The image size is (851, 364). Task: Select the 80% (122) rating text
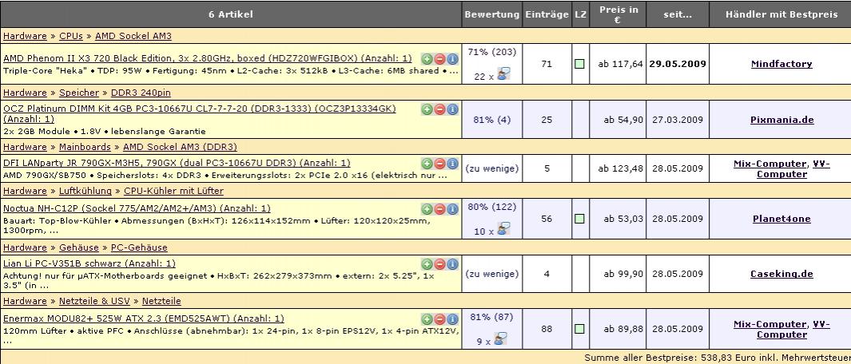(491, 207)
